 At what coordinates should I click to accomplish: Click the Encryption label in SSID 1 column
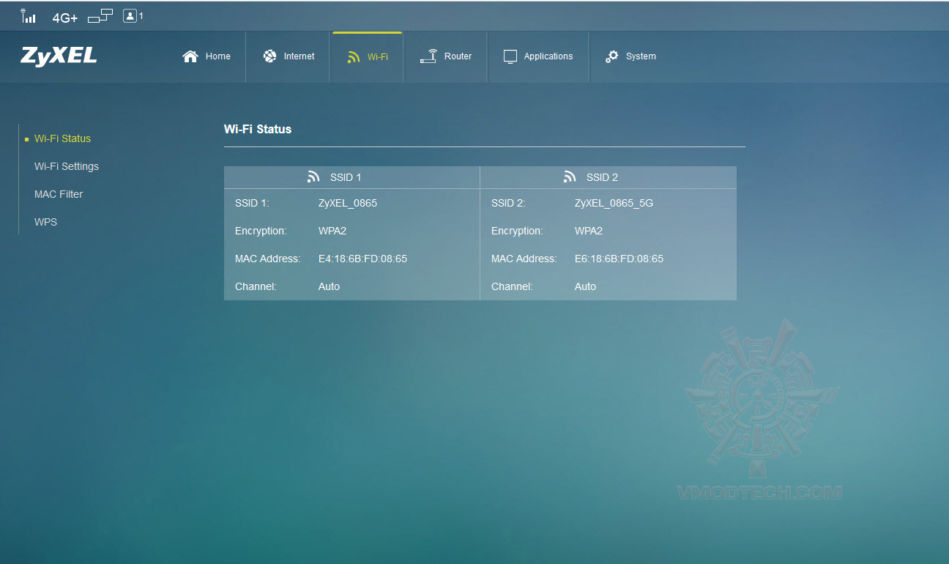click(261, 231)
